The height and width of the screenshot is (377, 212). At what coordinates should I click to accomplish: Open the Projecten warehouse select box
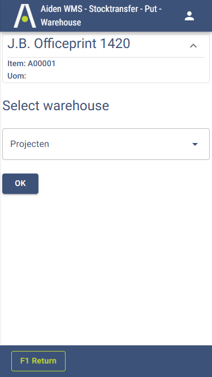tap(106, 144)
